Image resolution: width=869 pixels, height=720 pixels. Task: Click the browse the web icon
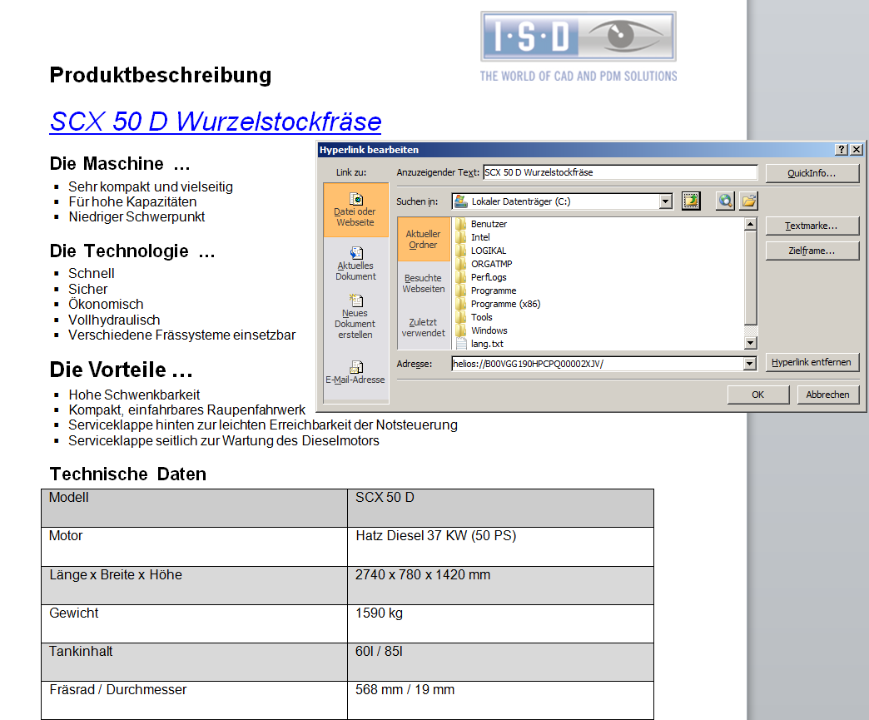726,201
